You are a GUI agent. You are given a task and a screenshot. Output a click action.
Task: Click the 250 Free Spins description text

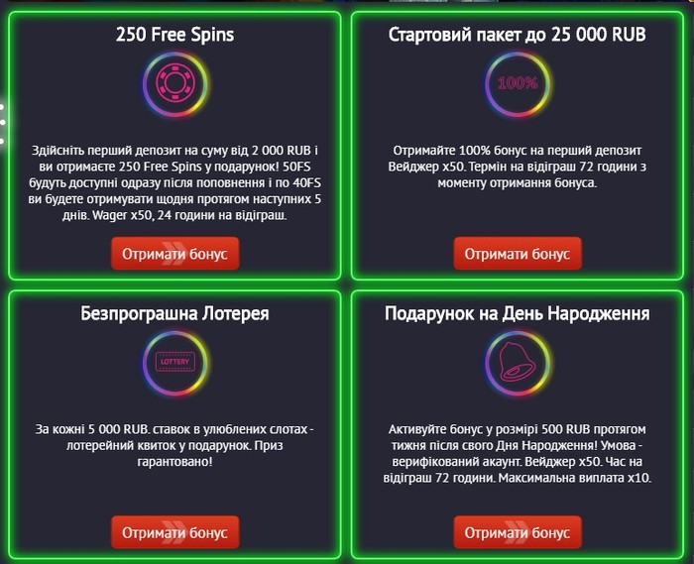(x=174, y=182)
